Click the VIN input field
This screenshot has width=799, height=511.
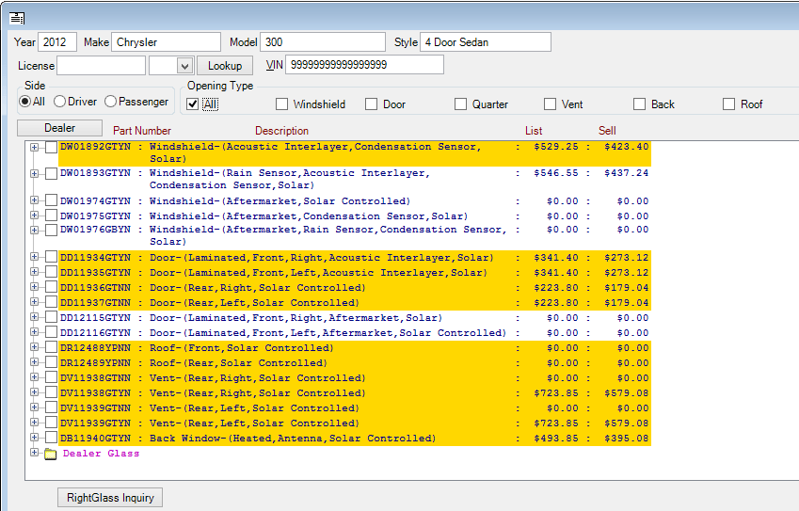click(364, 65)
